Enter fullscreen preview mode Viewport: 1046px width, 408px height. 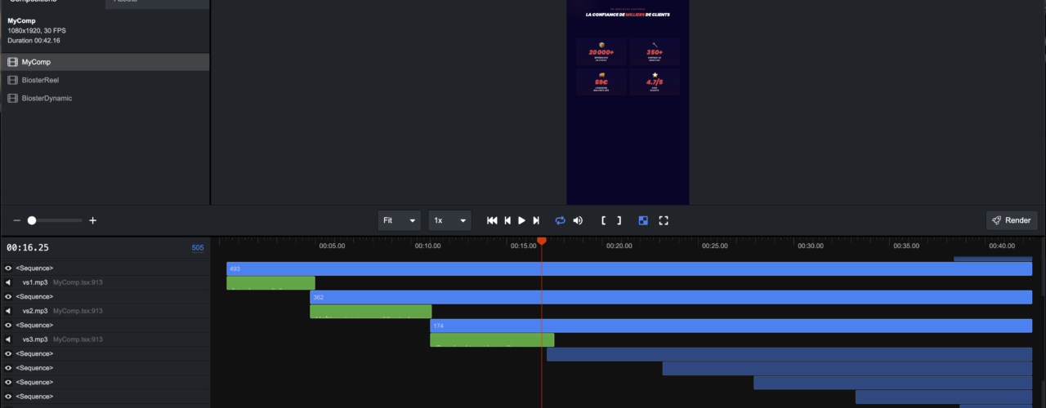(x=664, y=220)
